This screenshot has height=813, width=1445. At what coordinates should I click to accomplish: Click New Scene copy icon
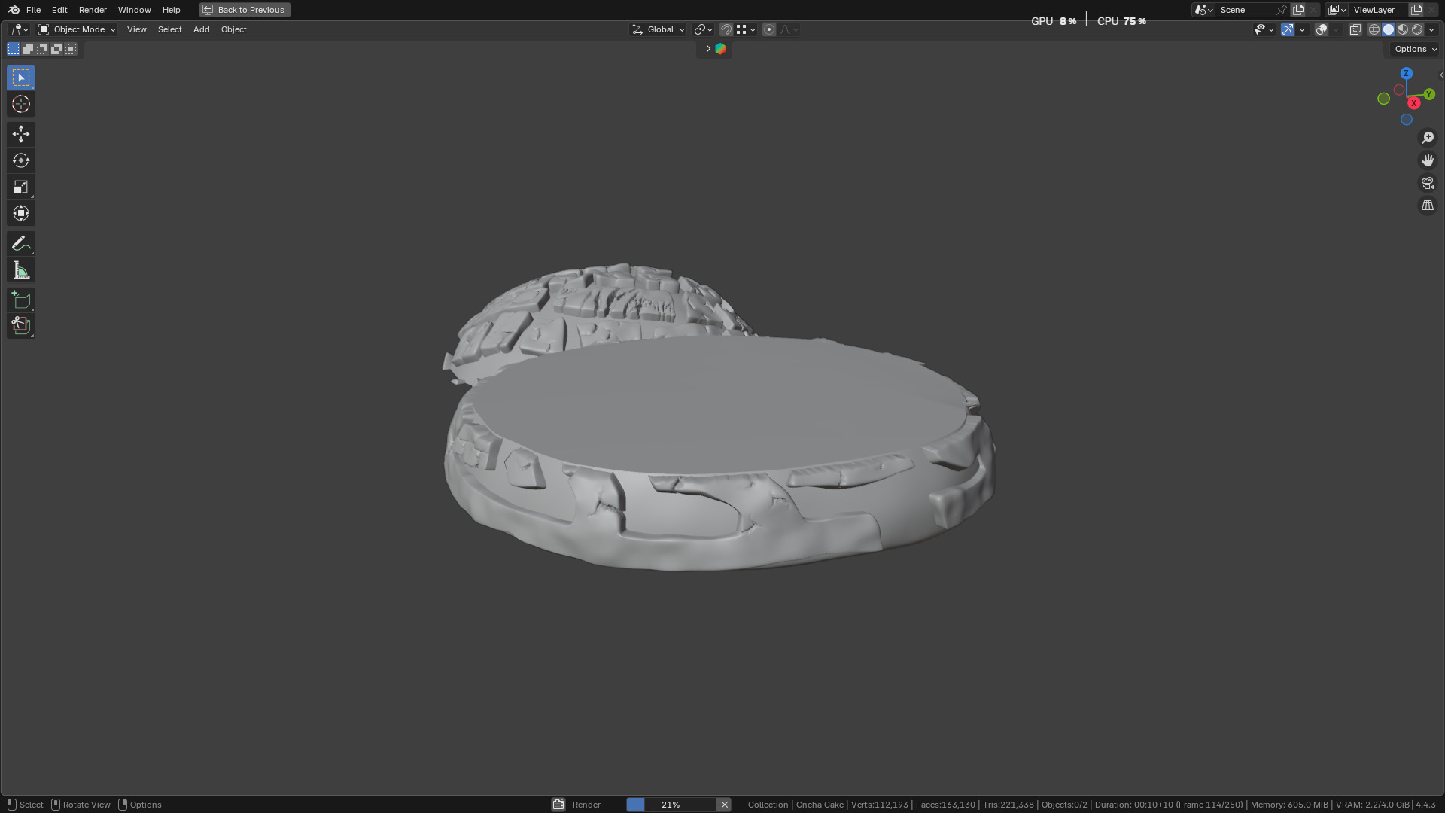pos(1298,10)
